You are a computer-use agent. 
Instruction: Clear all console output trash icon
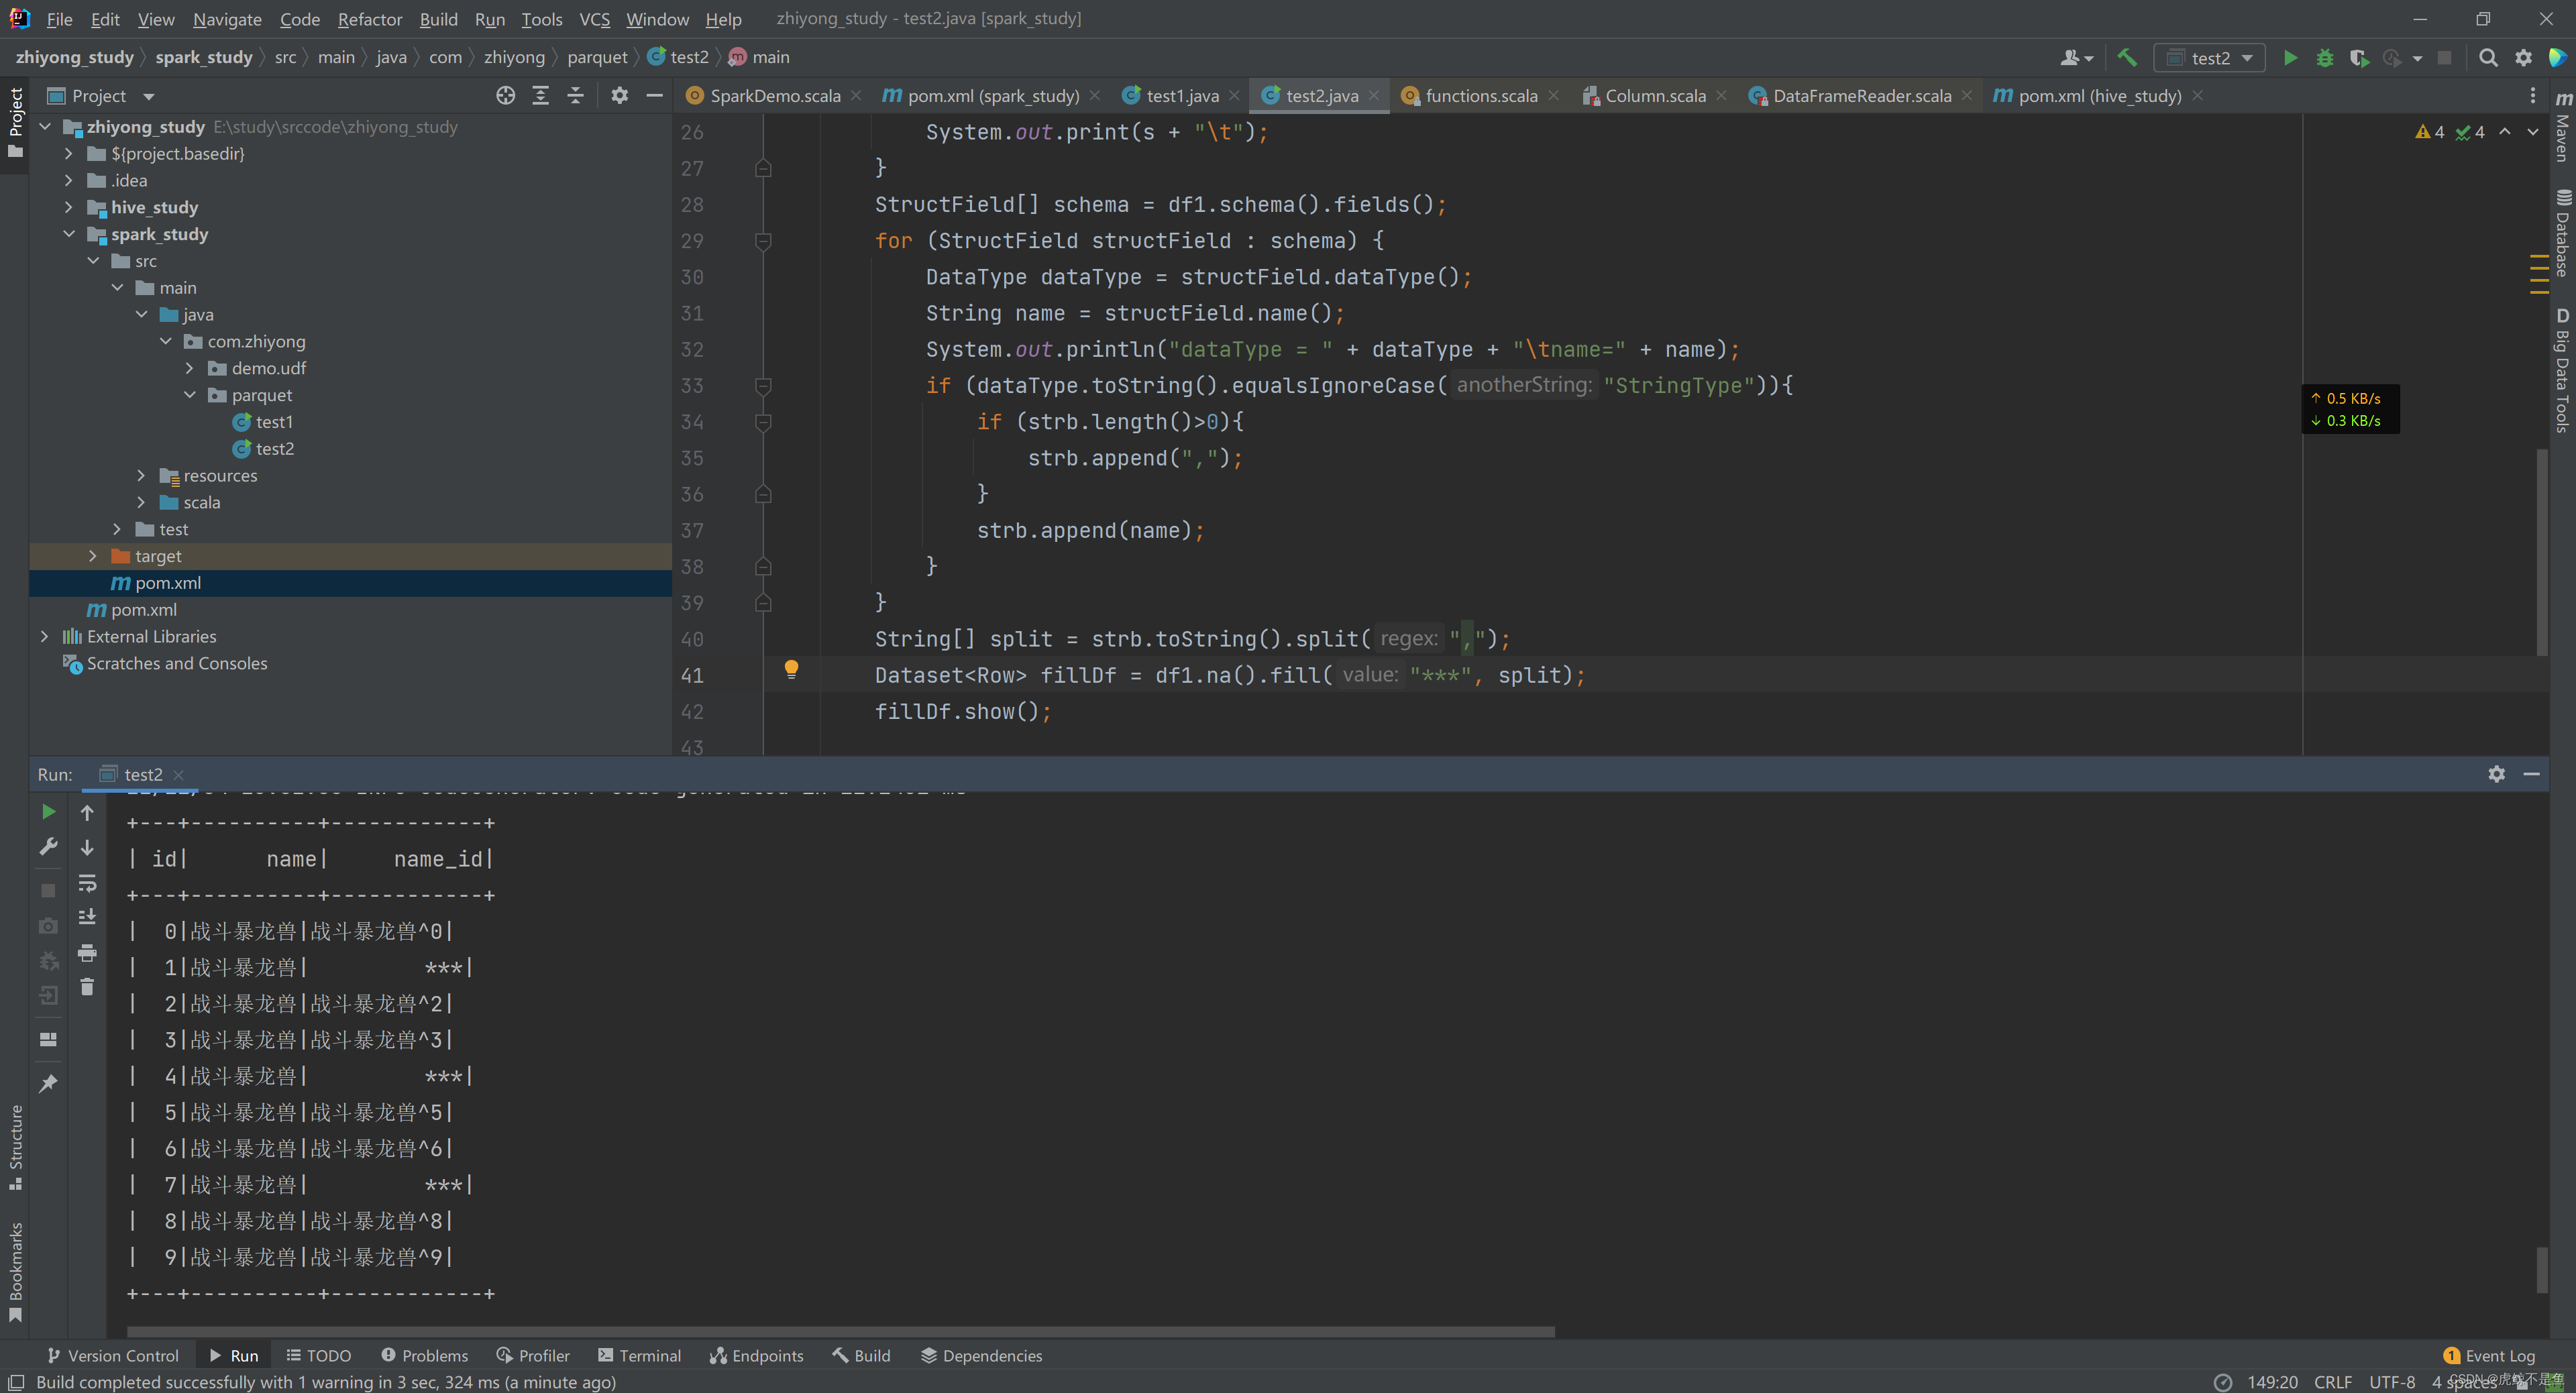87,987
